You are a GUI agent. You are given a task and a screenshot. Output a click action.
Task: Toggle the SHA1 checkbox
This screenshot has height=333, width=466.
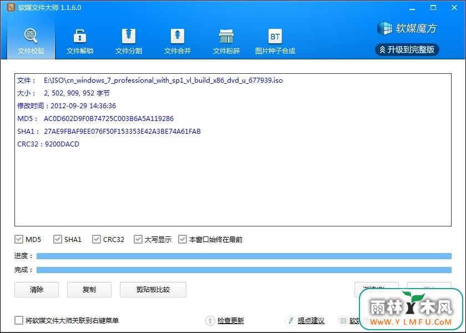point(57,239)
